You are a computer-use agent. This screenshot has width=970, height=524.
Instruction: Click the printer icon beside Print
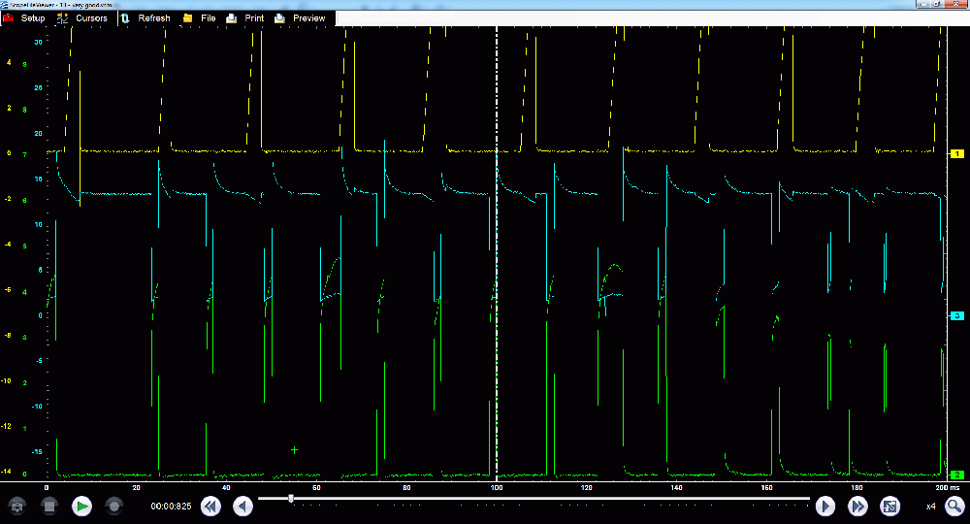pyautogui.click(x=232, y=18)
